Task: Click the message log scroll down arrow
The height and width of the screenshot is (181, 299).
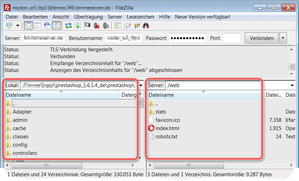Action: click(291, 74)
